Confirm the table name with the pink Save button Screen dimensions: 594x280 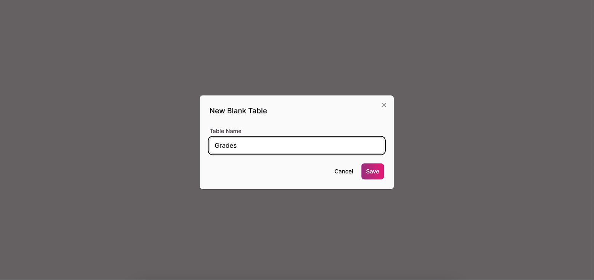tap(372, 171)
